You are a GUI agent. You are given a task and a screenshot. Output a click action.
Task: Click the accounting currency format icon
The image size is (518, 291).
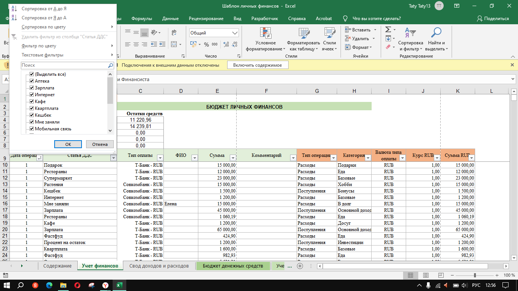point(194,44)
